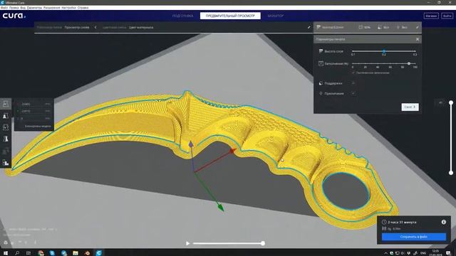Expand the print profile summary bar
This screenshot has width=456, height=256.
(x=368, y=27)
